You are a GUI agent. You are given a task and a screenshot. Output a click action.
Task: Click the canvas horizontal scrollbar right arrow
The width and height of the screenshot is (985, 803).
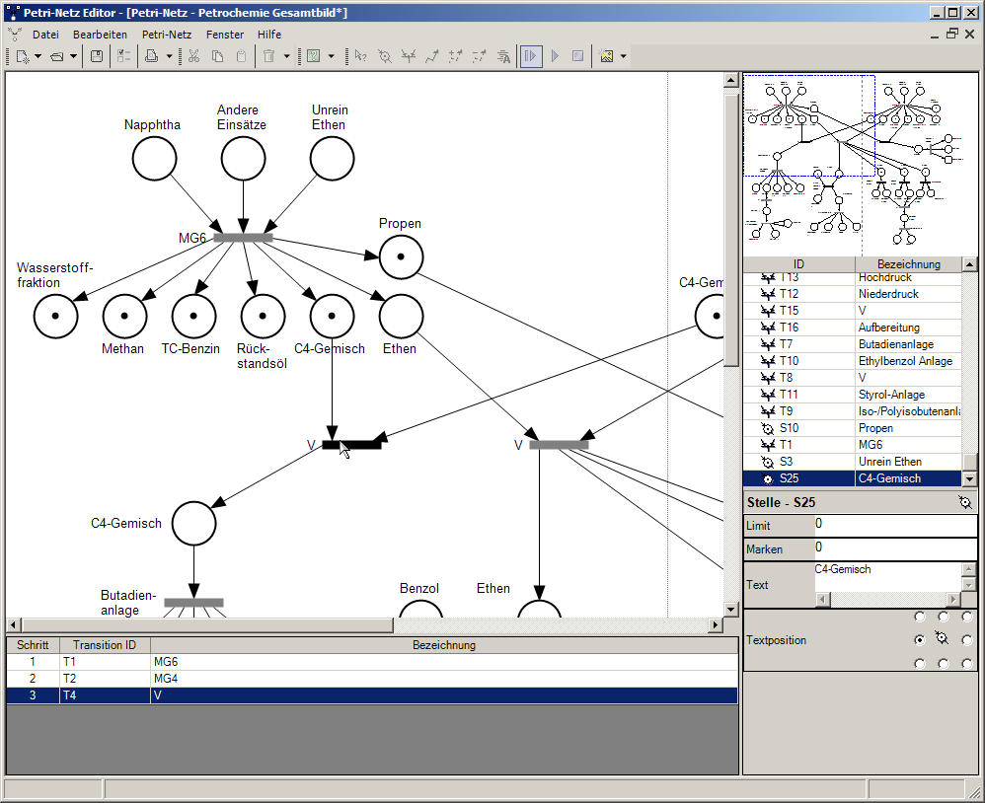(x=716, y=624)
